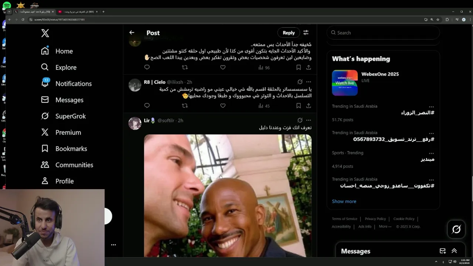Open Privacy Policy link

375,219
